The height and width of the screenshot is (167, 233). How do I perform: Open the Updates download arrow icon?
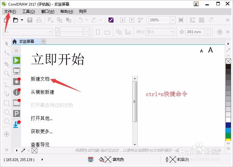(x=17, y=124)
